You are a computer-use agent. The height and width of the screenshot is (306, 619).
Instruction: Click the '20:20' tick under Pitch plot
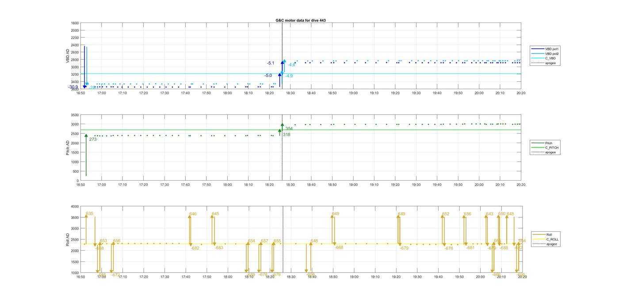[x=521, y=185]
